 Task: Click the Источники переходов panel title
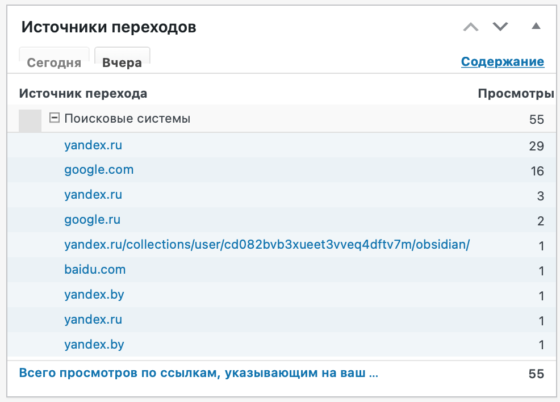click(109, 27)
